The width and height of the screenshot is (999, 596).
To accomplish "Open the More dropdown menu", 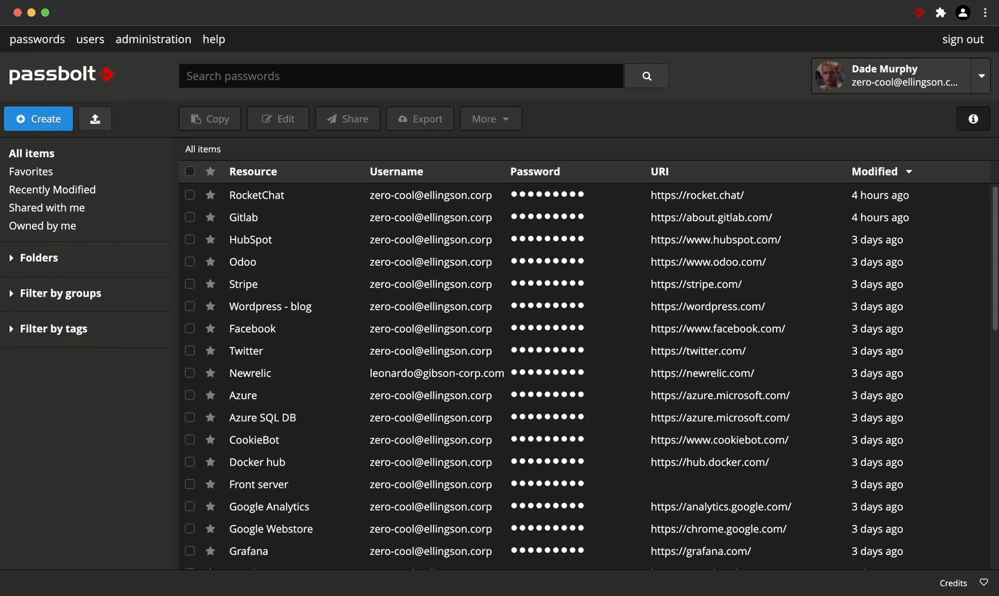I will click(490, 119).
